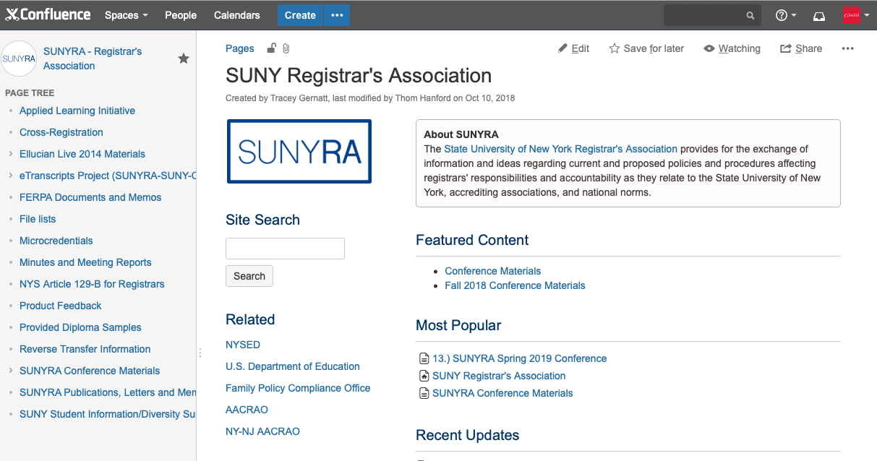The height and width of the screenshot is (461, 877).
Task: Click the attachments paperclip icon
Action: point(286,48)
